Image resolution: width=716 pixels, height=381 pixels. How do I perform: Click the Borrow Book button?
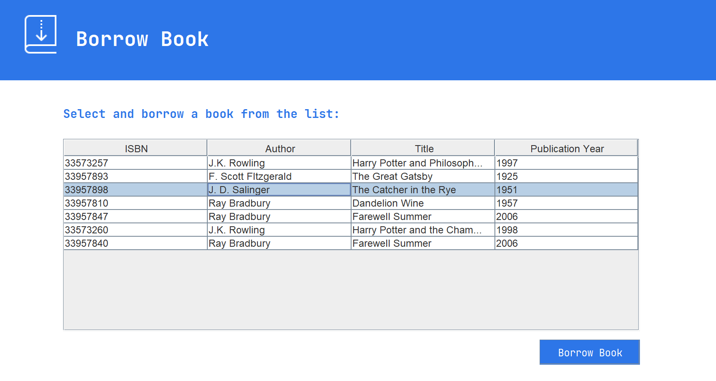[x=590, y=352]
